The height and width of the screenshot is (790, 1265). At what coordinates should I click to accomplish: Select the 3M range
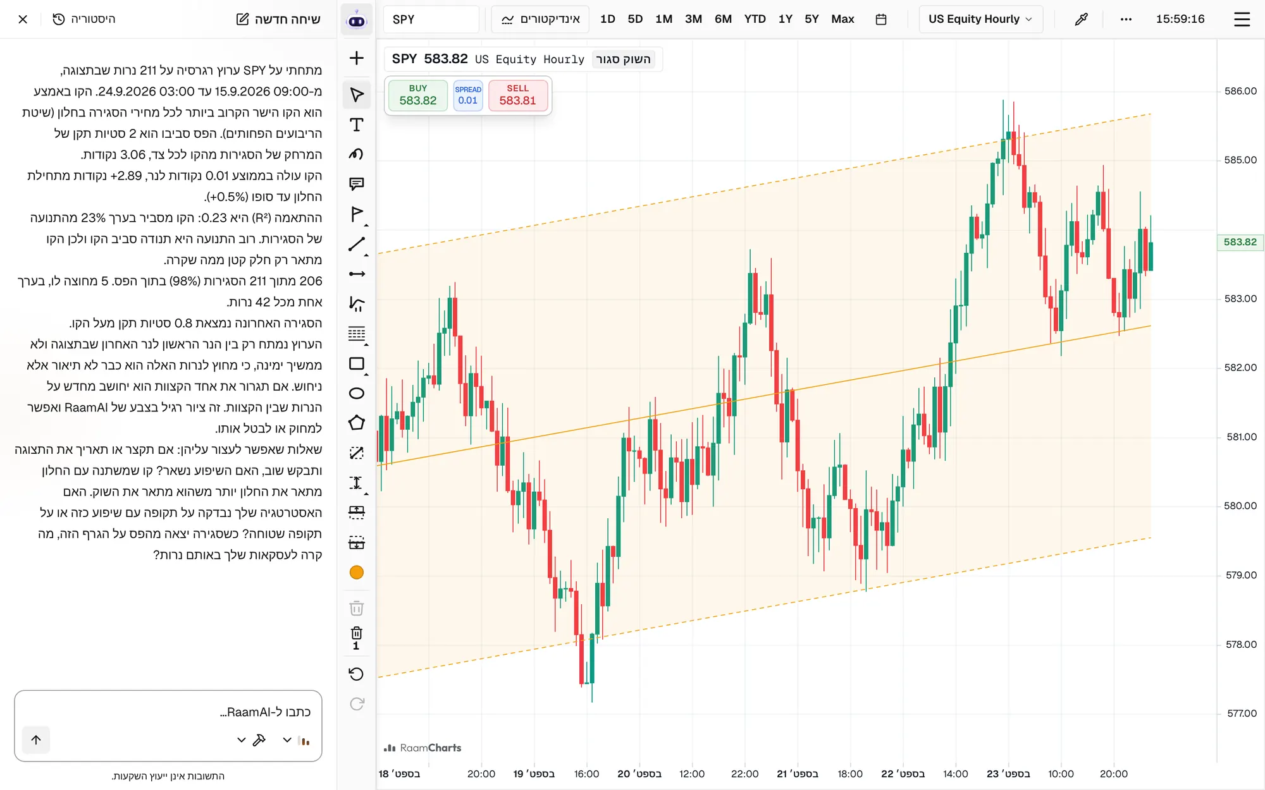point(693,19)
